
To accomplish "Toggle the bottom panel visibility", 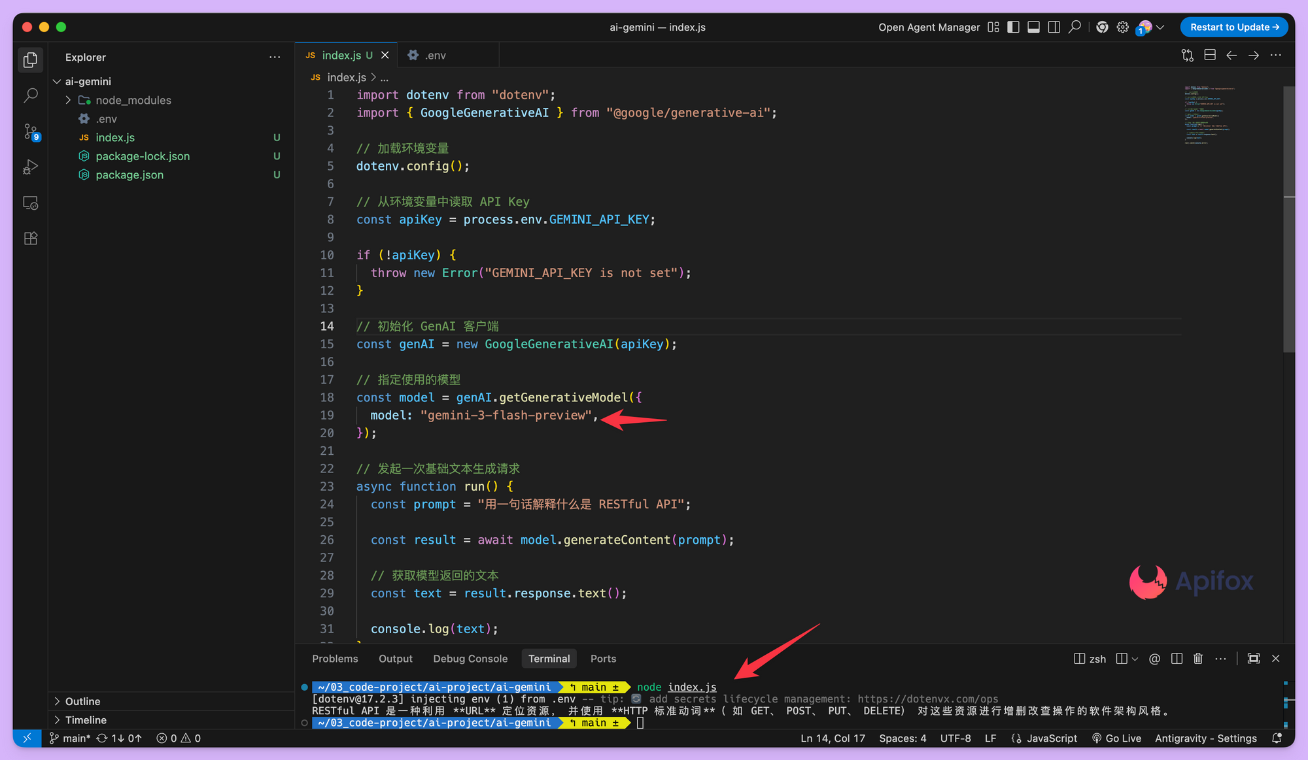I will (x=1033, y=27).
